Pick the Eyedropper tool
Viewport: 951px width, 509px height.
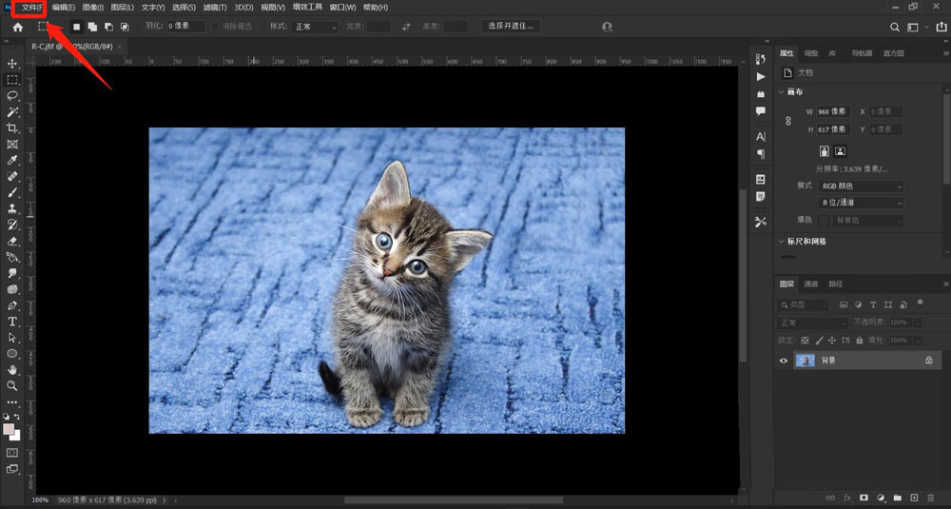12,161
